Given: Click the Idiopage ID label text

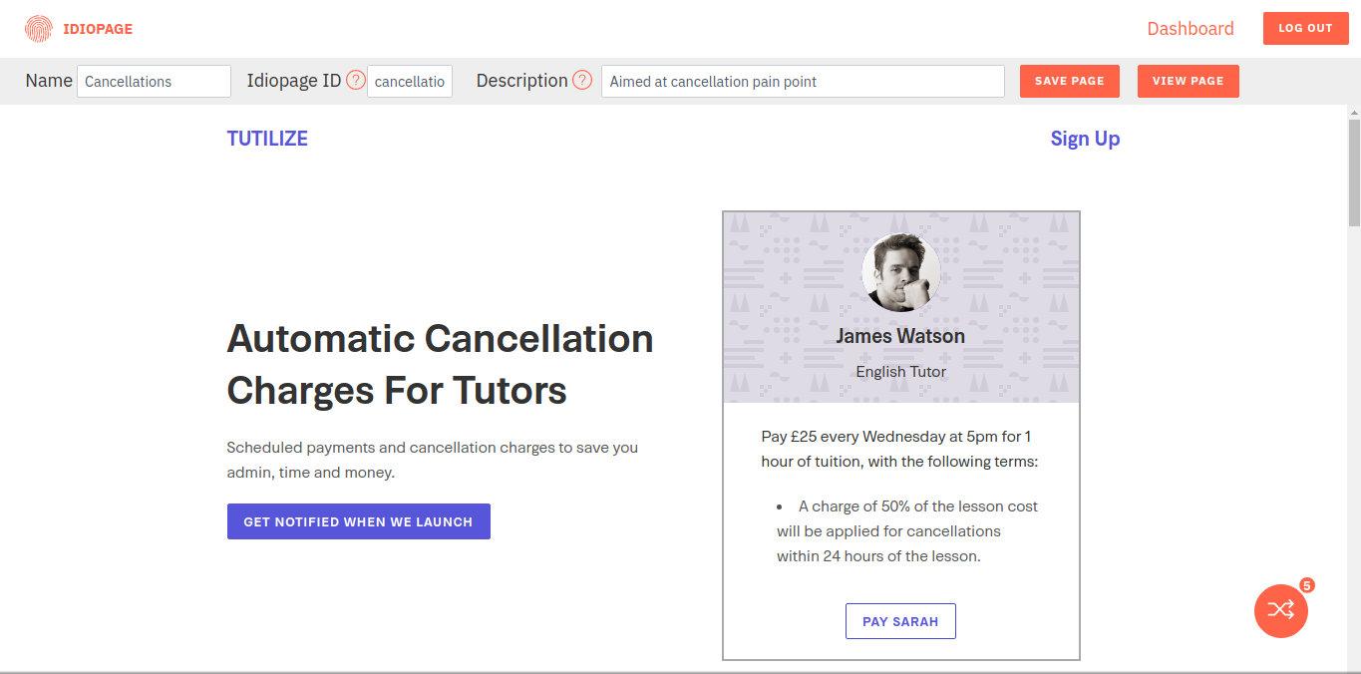Looking at the screenshot, I should point(294,81).
